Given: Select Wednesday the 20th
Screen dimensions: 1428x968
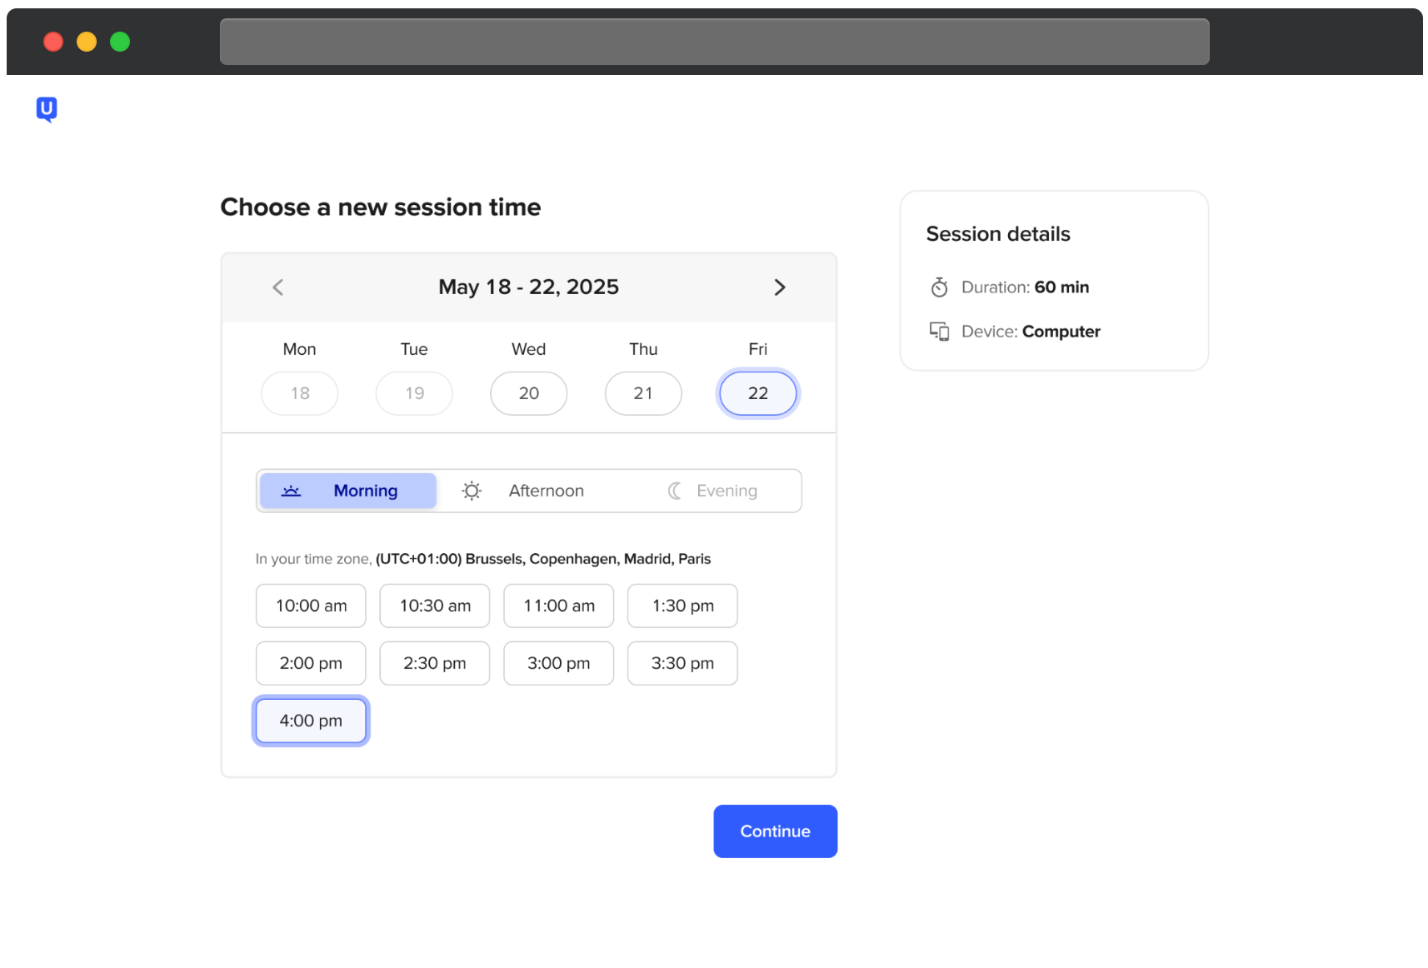Looking at the screenshot, I should point(529,393).
